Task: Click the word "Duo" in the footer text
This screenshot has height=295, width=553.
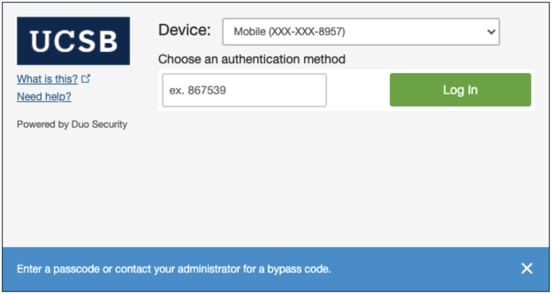Action: [x=80, y=125]
